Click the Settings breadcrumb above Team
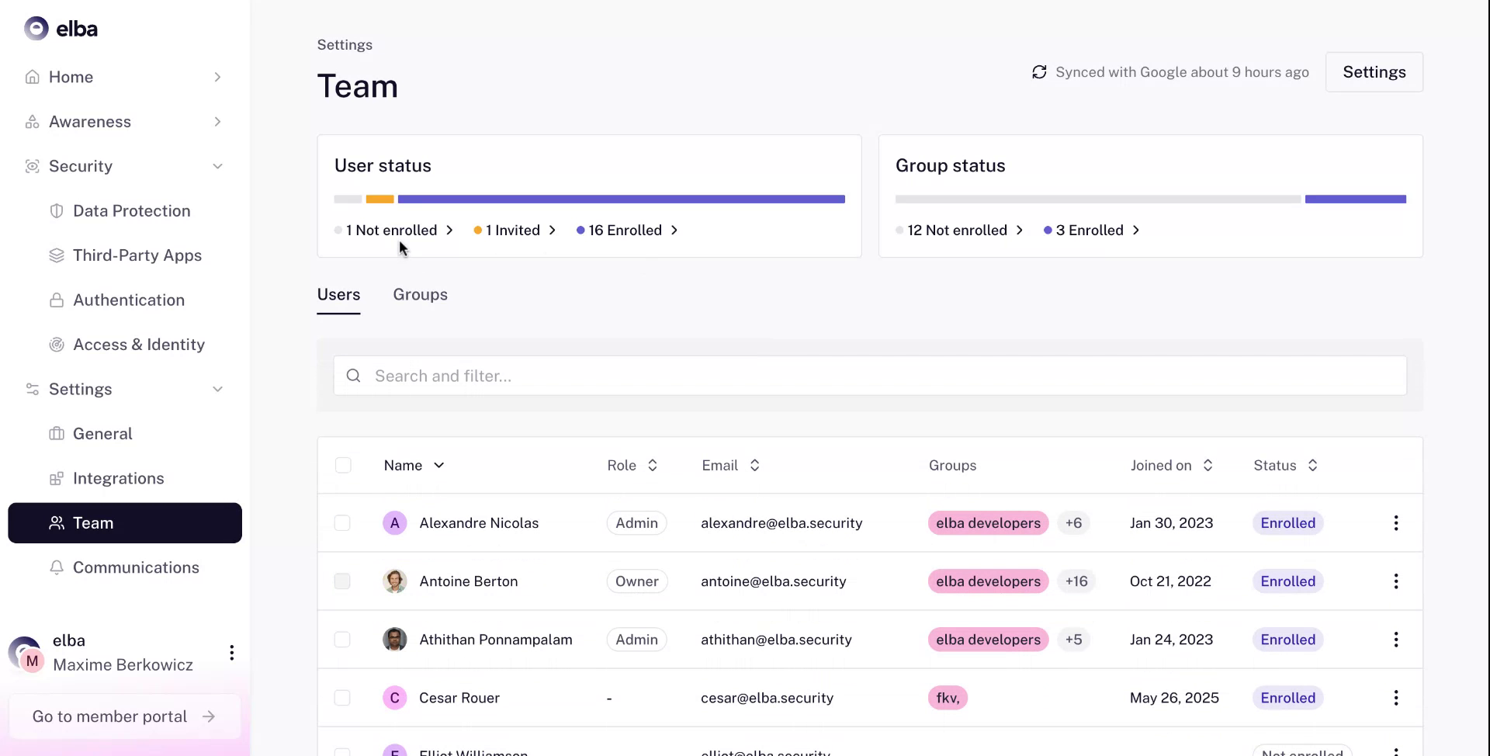This screenshot has width=1490, height=756. tap(345, 45)
